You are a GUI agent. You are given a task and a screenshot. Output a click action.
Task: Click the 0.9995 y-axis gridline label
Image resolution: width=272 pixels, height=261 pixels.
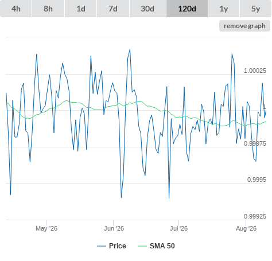pyautogui.click(x=257, y=180)
